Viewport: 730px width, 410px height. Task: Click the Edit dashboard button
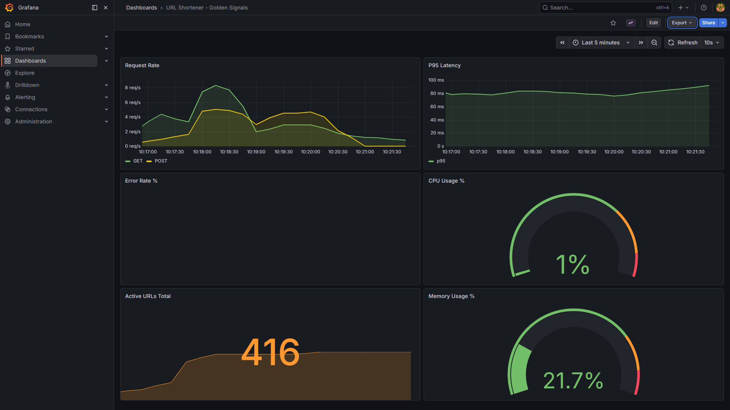click(x=654, y=23)
